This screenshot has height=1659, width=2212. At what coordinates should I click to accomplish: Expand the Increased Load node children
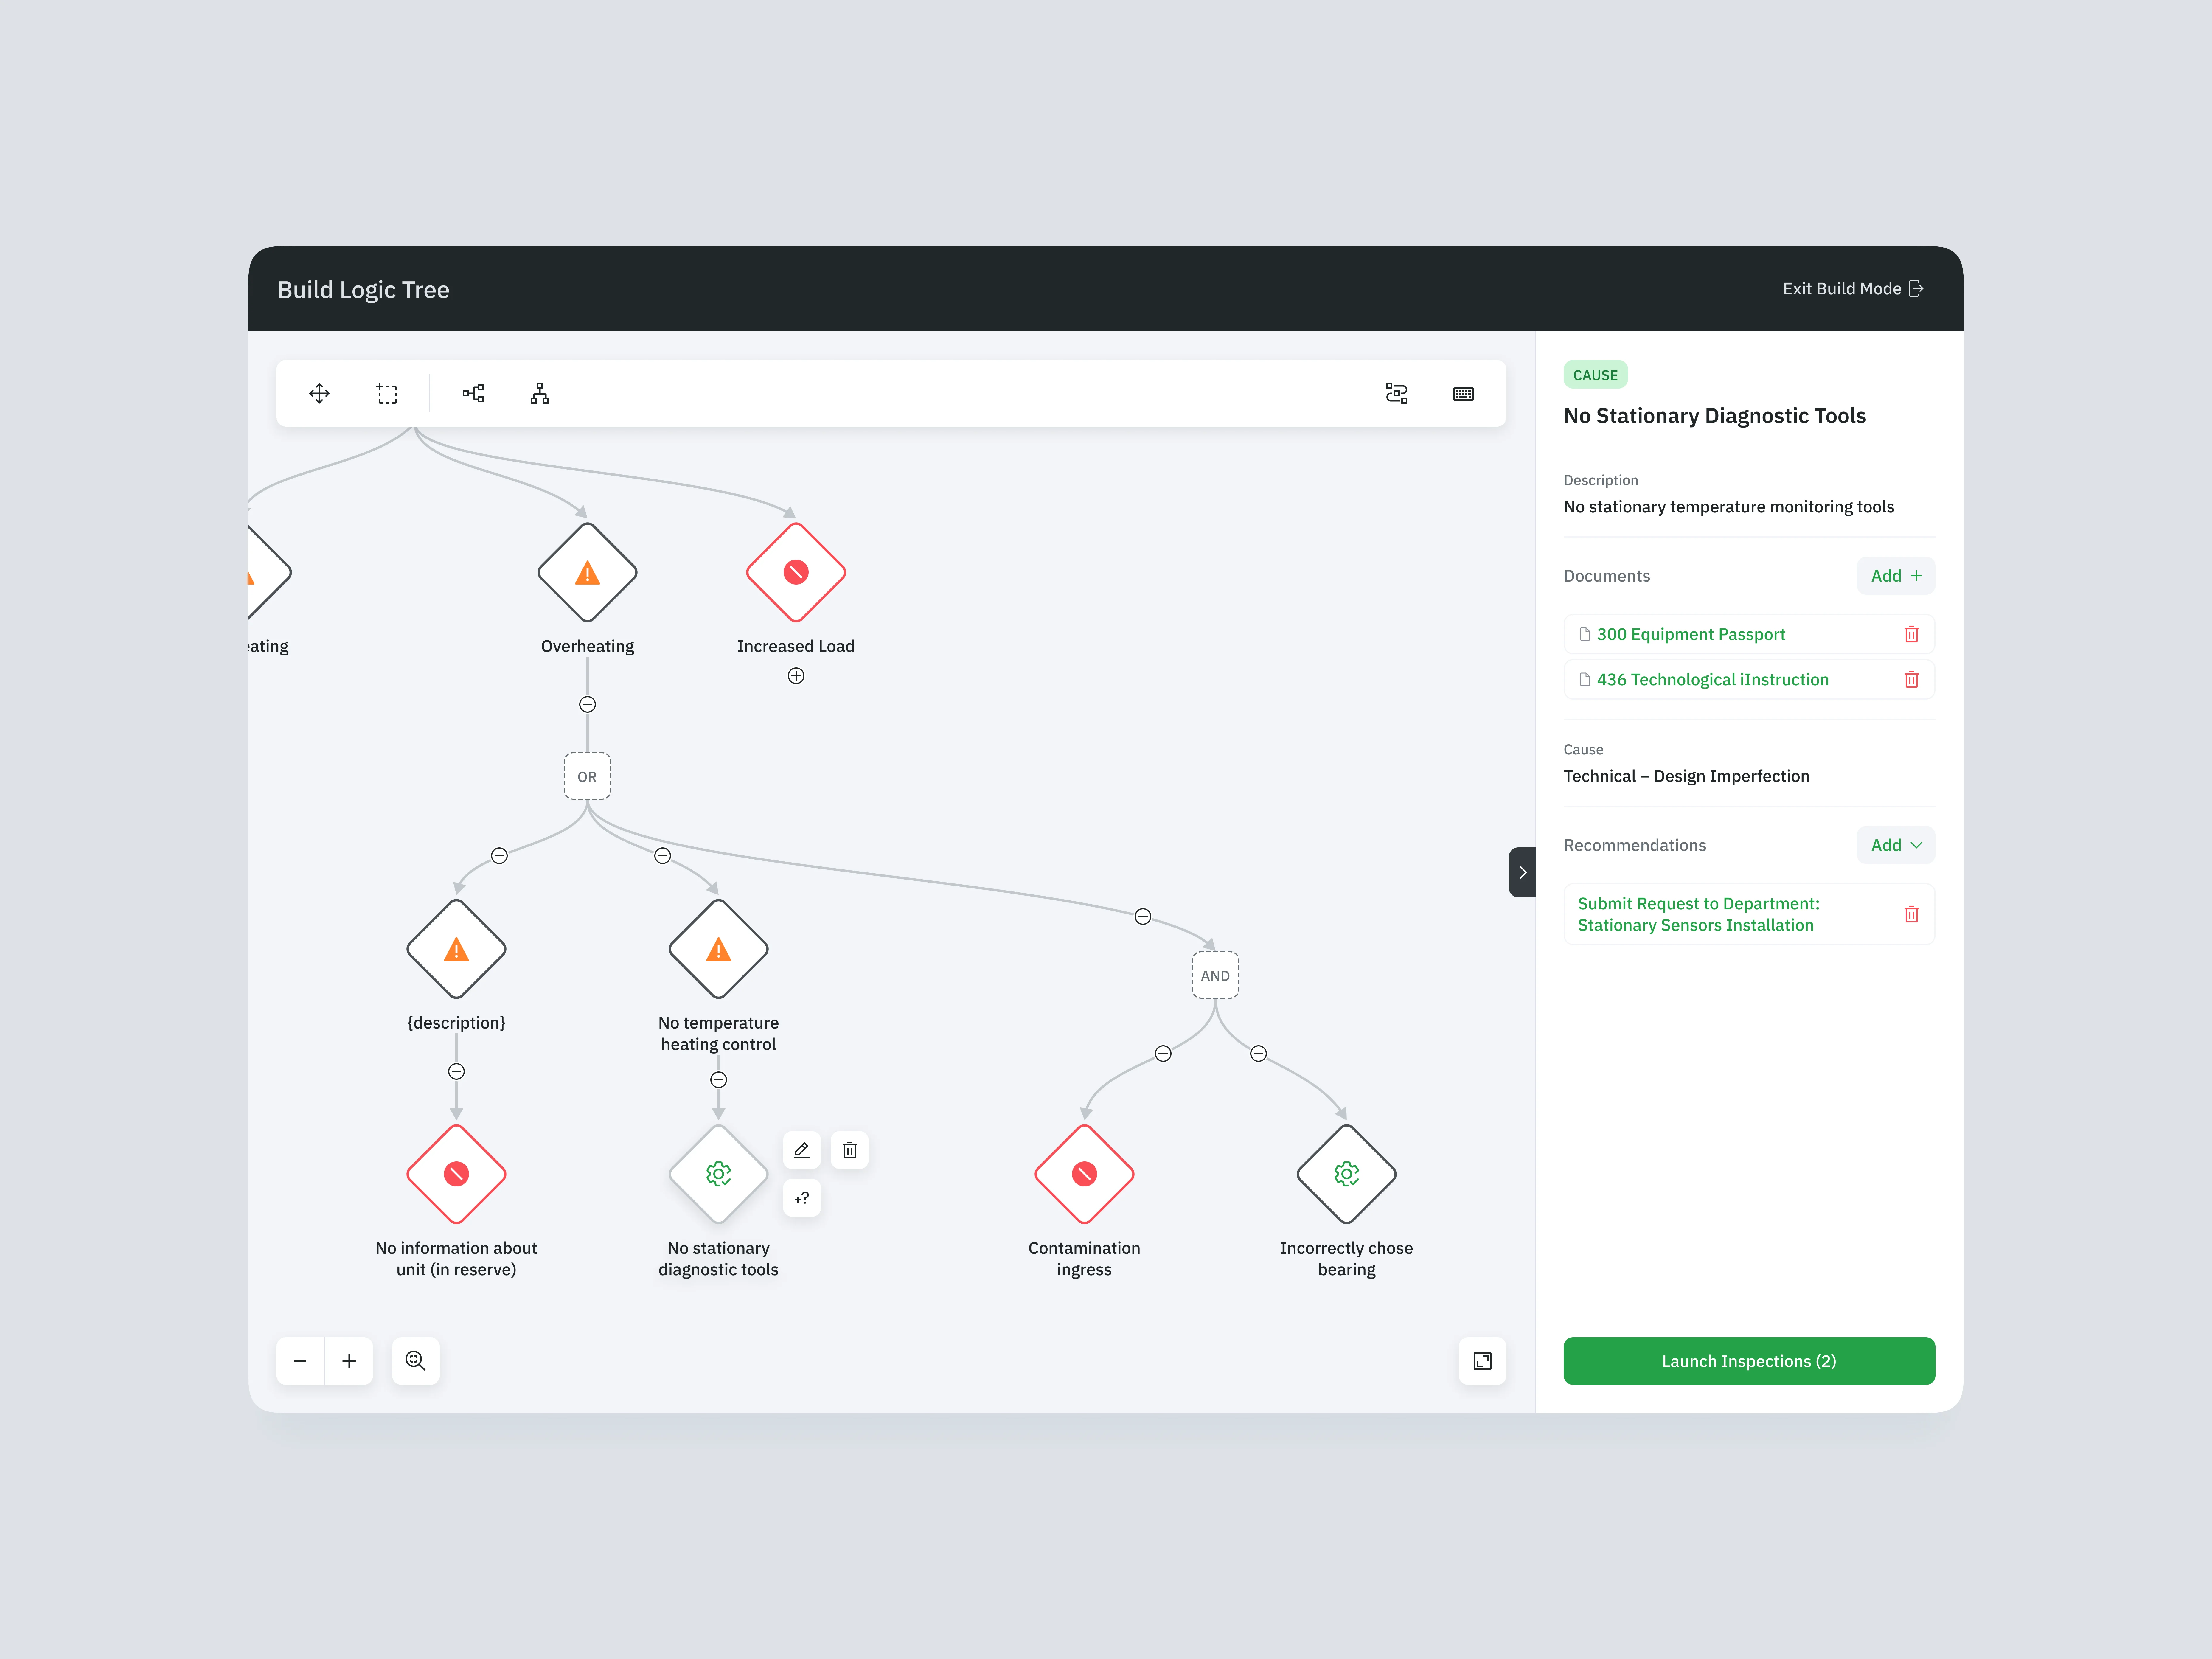point(796,676)
